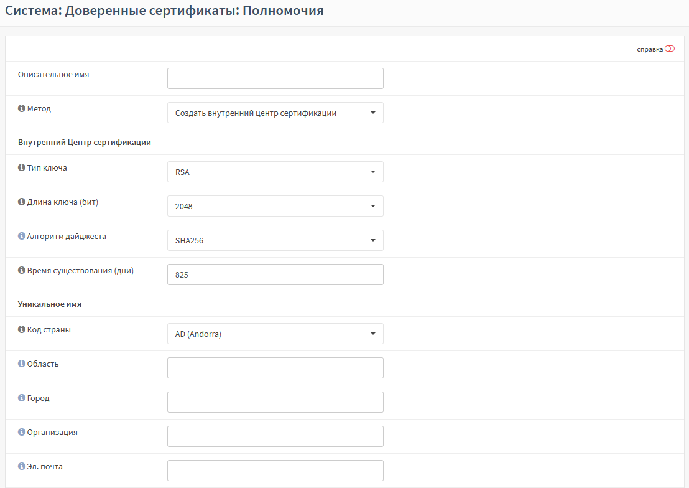
Task: Click the info icon beside Тип ключа
Action: (x=22, y=168)
